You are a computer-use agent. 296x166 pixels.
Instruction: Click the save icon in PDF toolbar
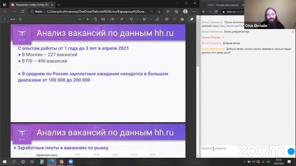click(x=174, y=19)
